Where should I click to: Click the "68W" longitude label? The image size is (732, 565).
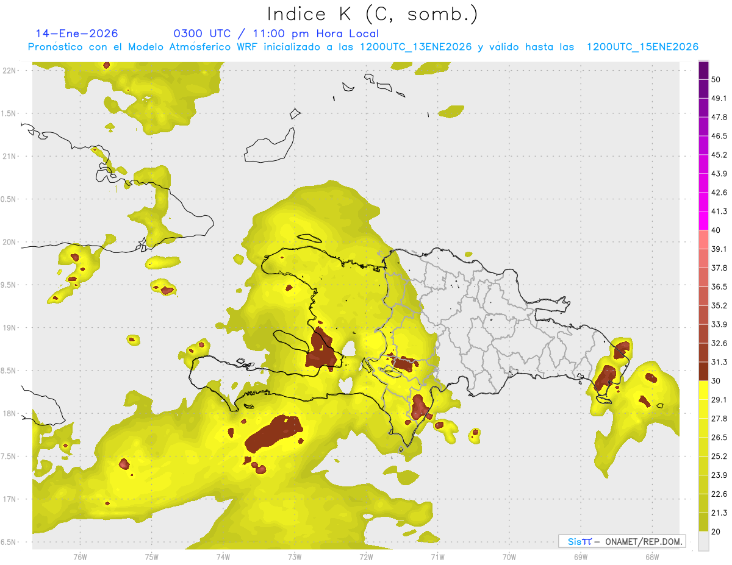pyautogui.click(x=652, y=556)
